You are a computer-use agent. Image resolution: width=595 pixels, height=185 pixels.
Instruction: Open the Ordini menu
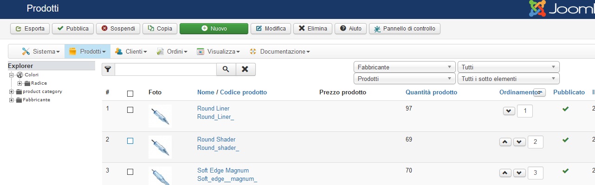172,51
